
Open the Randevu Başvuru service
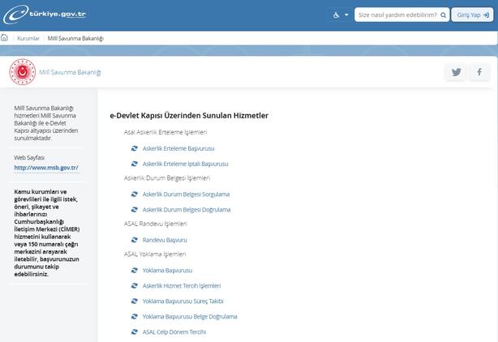click(165, 240)
